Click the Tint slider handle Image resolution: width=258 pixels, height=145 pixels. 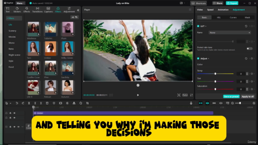(x=215, y=81)
